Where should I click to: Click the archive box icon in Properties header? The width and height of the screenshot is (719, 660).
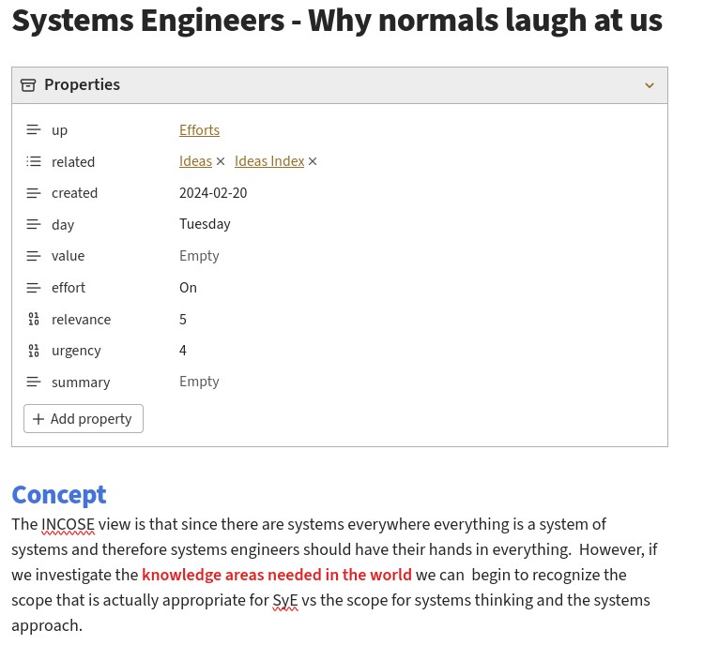(28, 85)
